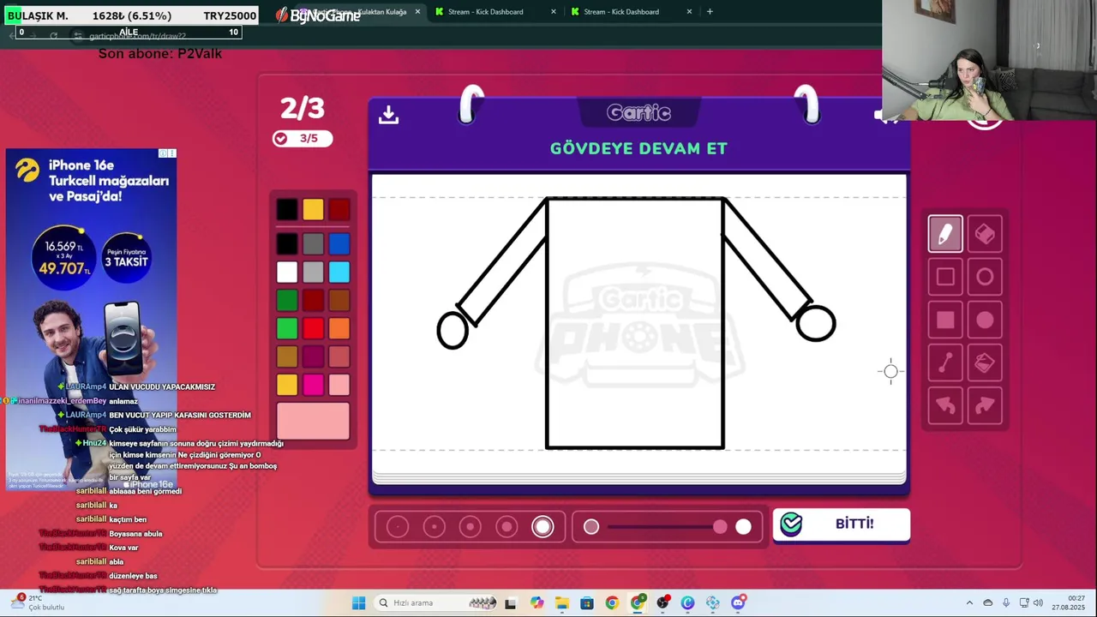Select the paint bucket fill tool
Image resolution: width=1097 pixels, height=617 pixels.
coord(985,363)
